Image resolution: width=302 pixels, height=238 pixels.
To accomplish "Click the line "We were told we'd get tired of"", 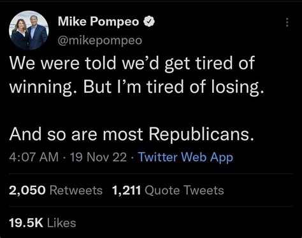I will click(132, 63).
